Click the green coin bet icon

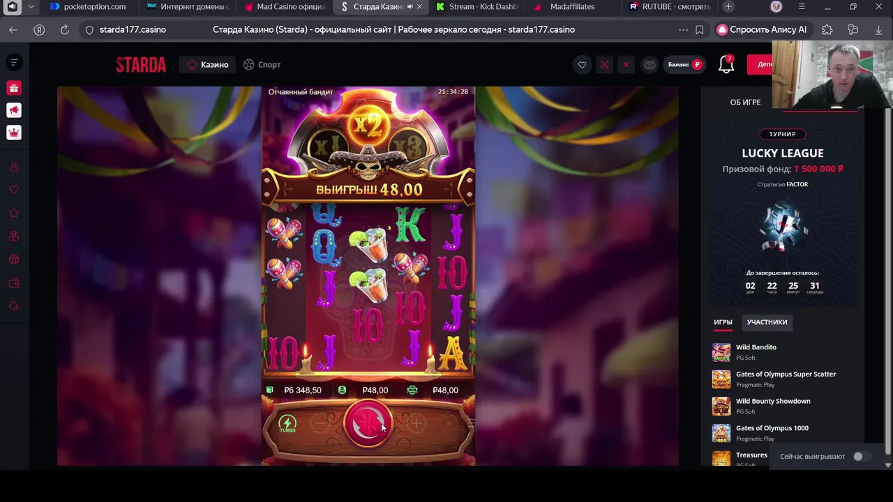pos(342,390)
